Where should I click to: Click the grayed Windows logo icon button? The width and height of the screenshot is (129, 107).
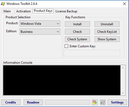click(x=103, y=102)
